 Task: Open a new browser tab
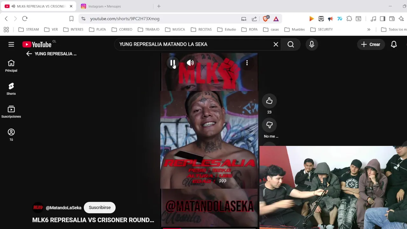(159, 6)
